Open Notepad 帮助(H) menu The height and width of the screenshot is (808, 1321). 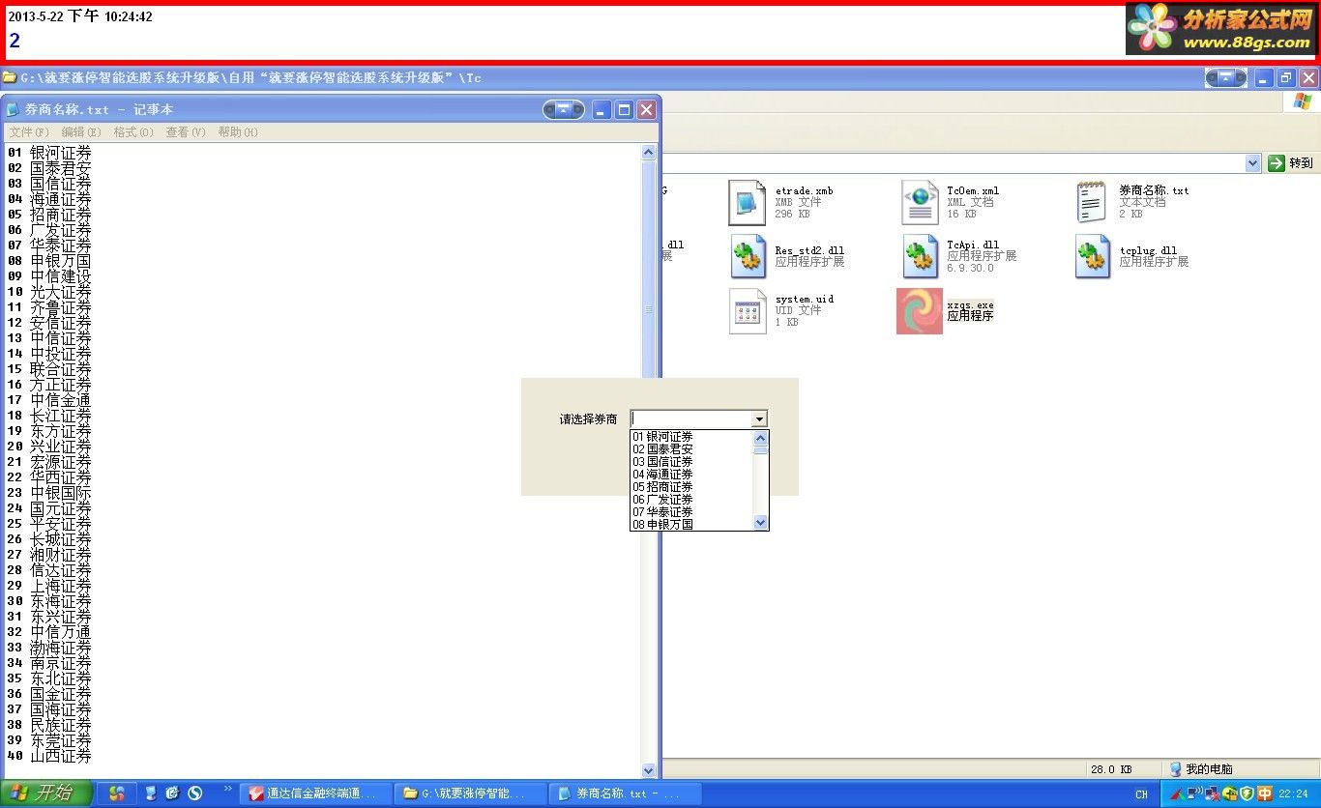click(238, 132)
